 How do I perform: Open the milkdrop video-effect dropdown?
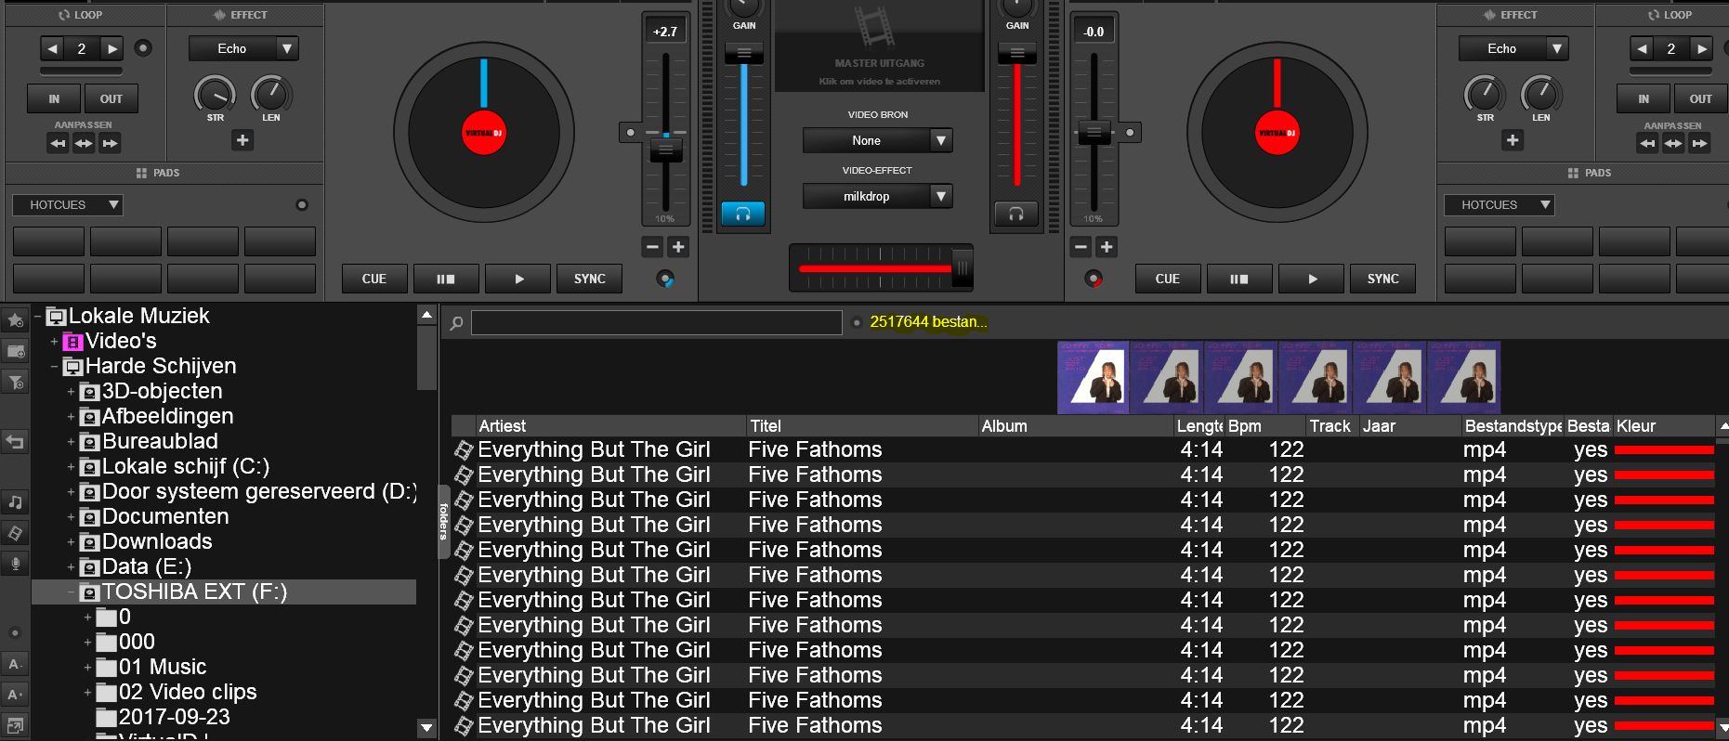[x=878, y=196]
